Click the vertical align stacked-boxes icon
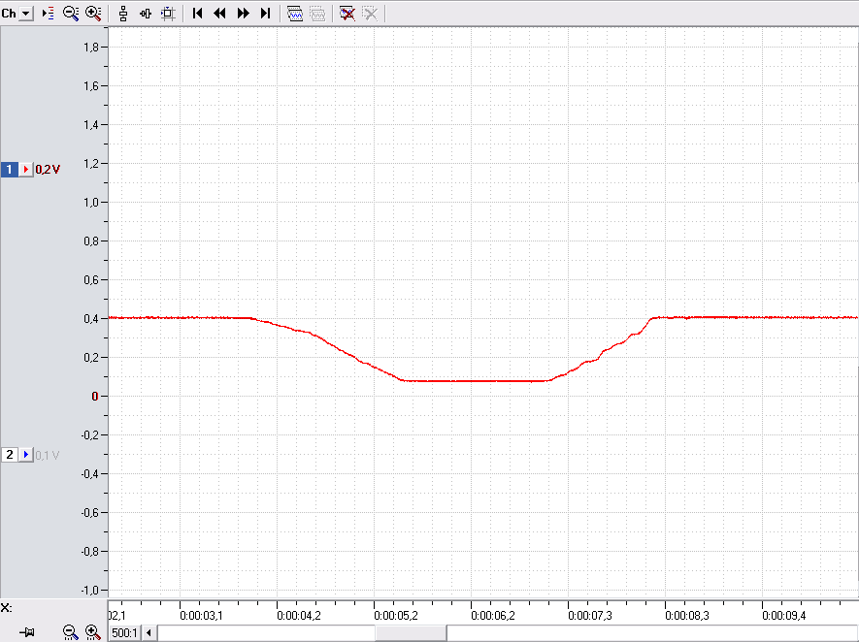 pyautogui.click(x=123, y=14)
